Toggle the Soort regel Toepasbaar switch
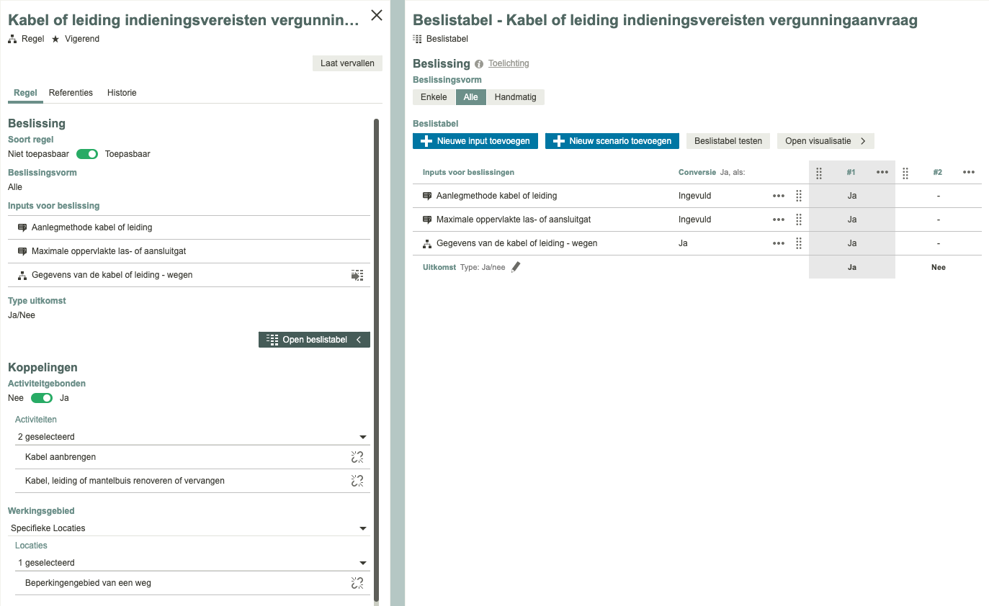The height and width of the screenshot is (606, 989). coord(87,154)
